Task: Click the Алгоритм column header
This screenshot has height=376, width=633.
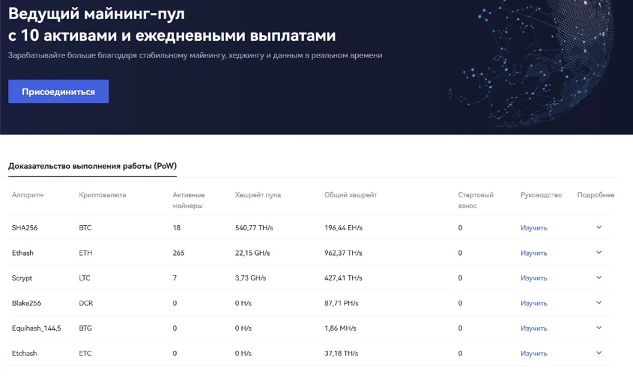Action: click(x=28, y=195)
